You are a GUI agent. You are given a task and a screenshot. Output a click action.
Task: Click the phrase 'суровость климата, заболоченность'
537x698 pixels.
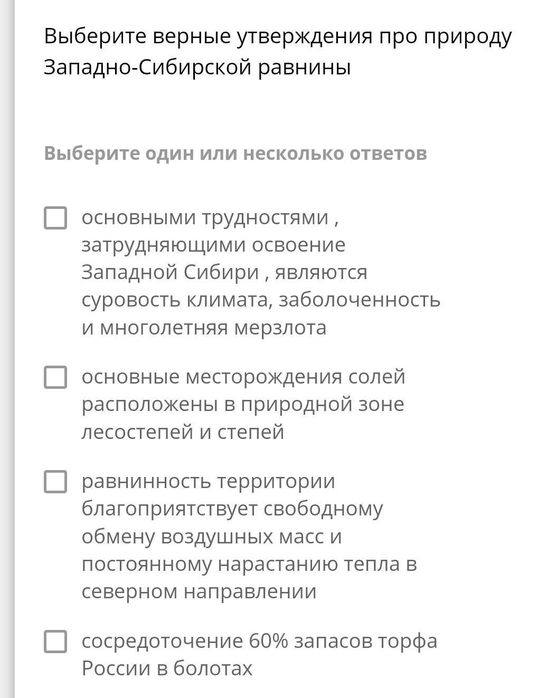coord(261,300)
